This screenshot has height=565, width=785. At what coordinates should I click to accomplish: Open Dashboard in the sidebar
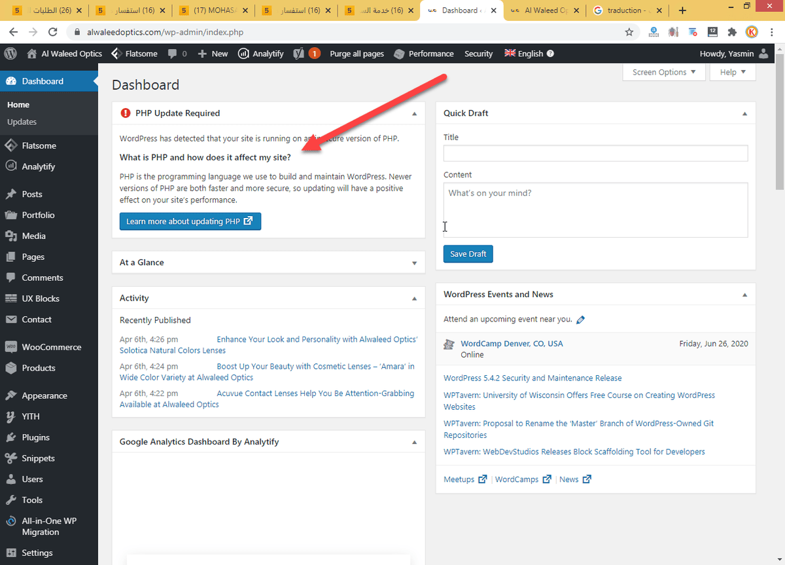click(x=49, y=81)
